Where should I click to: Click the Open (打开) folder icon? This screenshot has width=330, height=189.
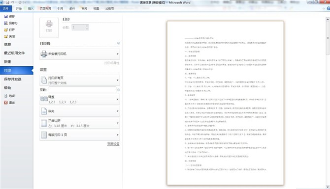6,30
